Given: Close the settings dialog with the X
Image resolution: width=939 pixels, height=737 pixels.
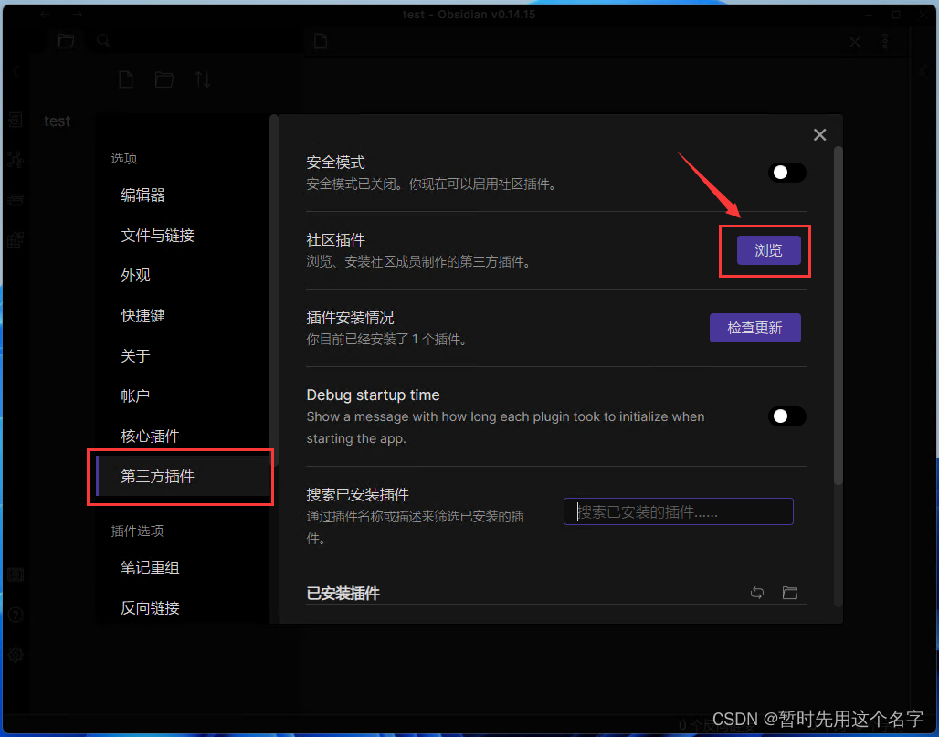Looking at the screenshot, I should pos(820,135).
